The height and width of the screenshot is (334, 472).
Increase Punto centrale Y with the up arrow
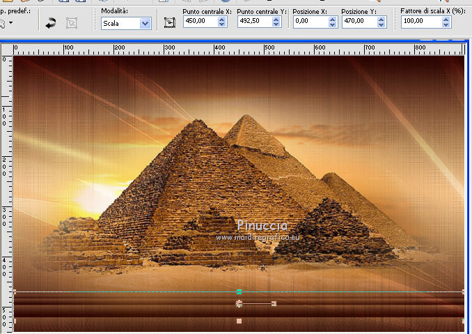276,19
